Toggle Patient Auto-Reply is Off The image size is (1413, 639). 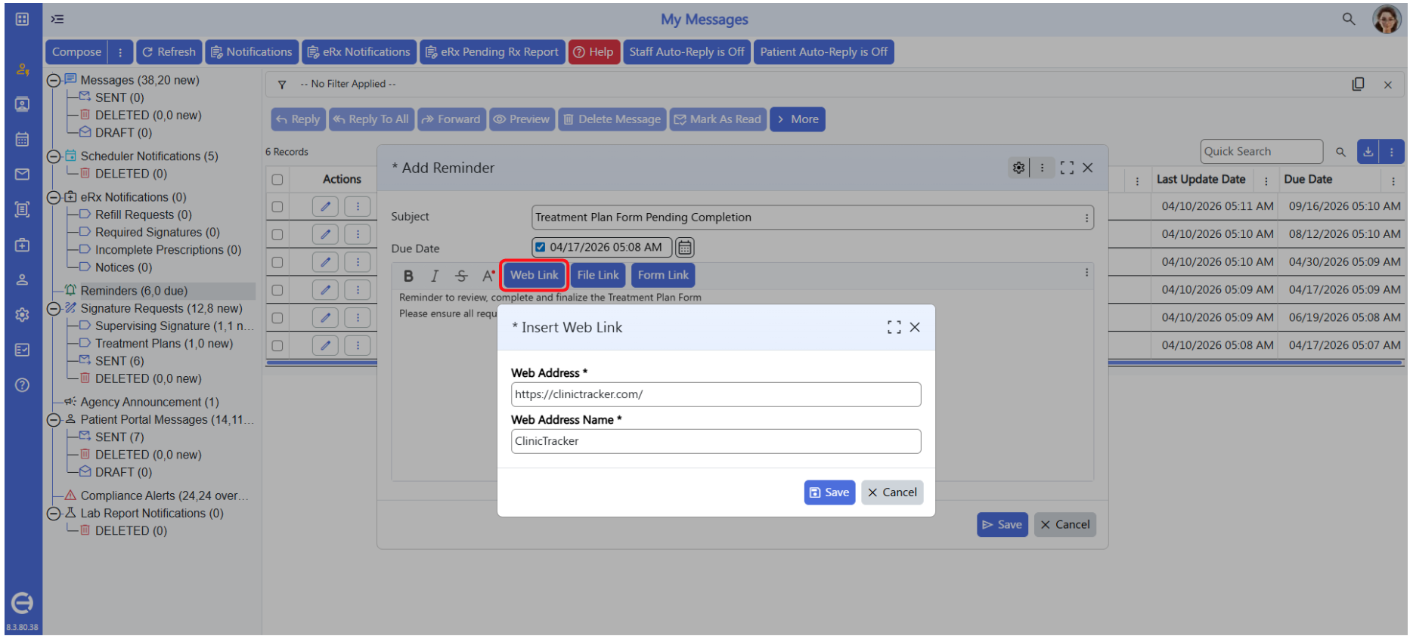click(x=823, y=52)
